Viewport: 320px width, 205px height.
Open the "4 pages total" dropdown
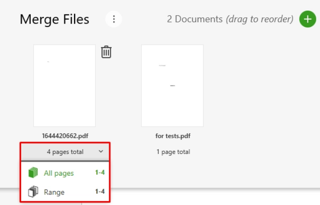(65, 152)
